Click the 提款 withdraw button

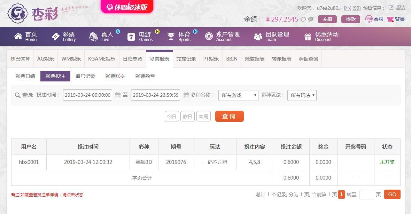[351, 19]
